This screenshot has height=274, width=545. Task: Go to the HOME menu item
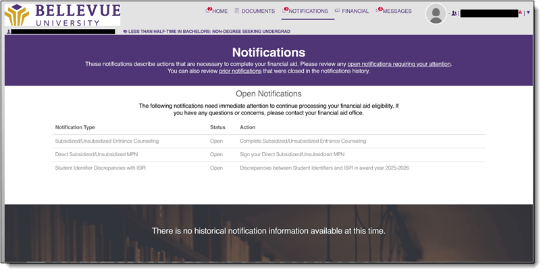click(x=217, y=11)
